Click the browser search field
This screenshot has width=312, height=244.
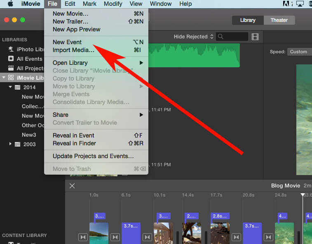coord(232,36)
